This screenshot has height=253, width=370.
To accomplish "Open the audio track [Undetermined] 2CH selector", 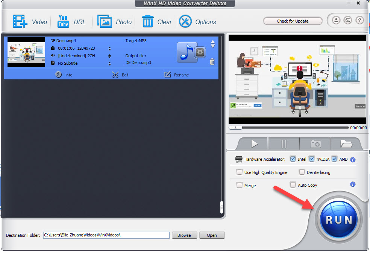I will pyautogui.click(x=109, y=56).
